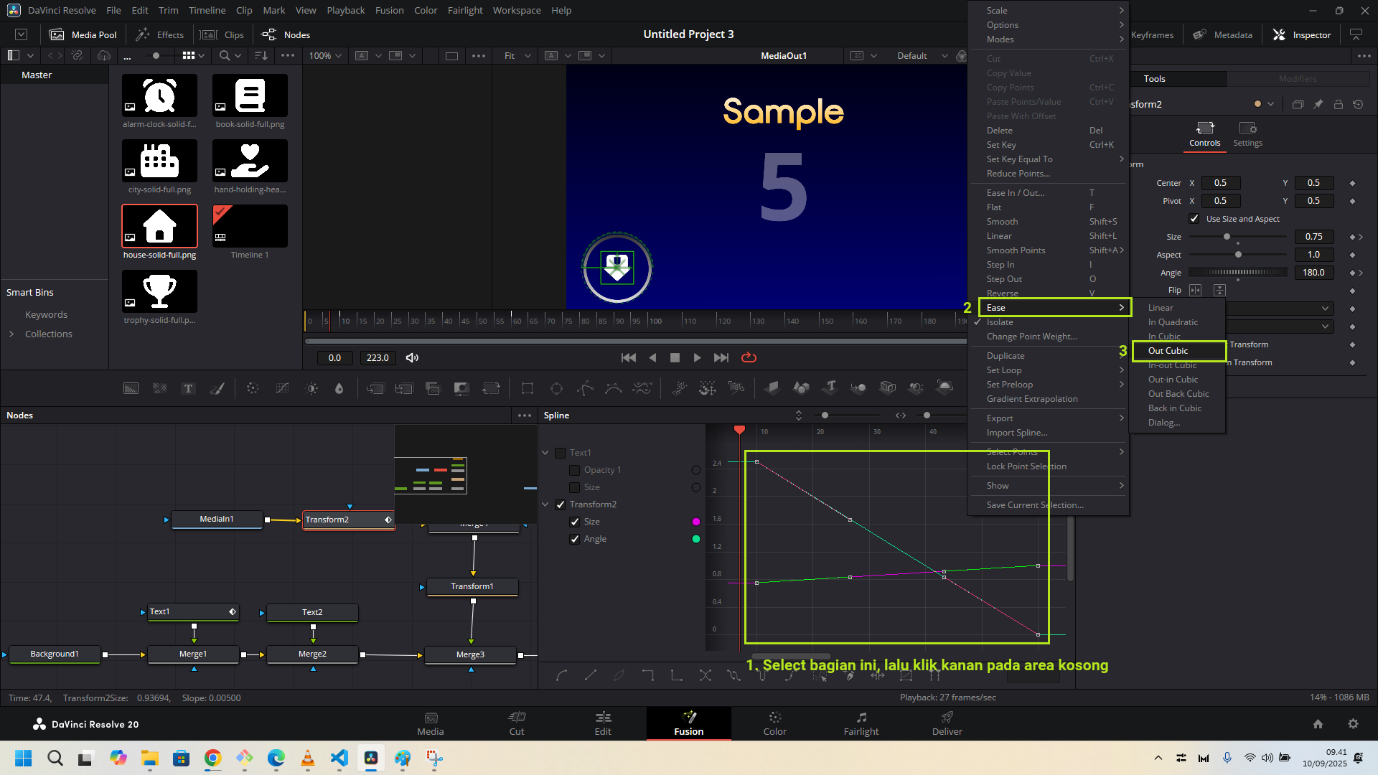This screenshot has width=1378, height=775.
Task: Collapse the Transform2 tree in Spline
Action: coord(545,504)
